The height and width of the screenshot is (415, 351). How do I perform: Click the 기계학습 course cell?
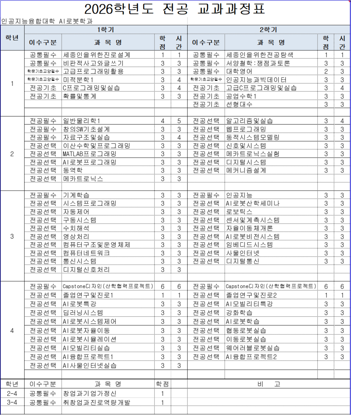coord(108,195)
